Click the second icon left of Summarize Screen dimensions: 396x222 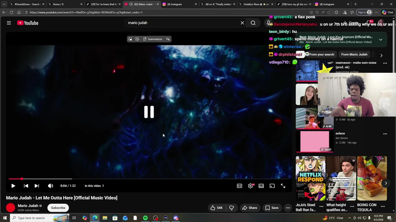click(137, 39)
